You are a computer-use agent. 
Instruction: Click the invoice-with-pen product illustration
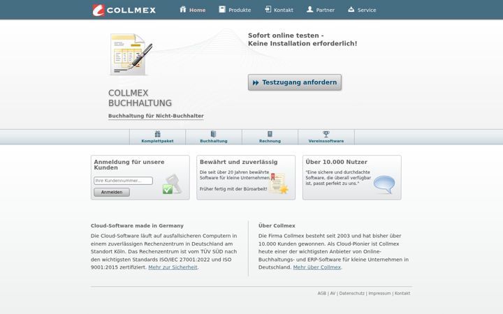tap(131, 54)
